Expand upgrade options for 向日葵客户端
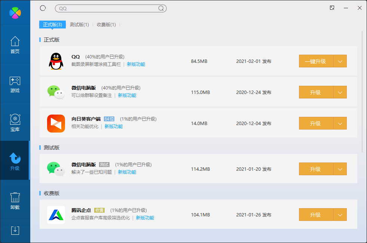Screen dimensions: 367x243 click(x=340, y=123)
